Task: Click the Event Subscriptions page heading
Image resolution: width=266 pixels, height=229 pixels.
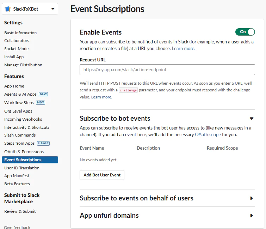Action: click(107, 9)
